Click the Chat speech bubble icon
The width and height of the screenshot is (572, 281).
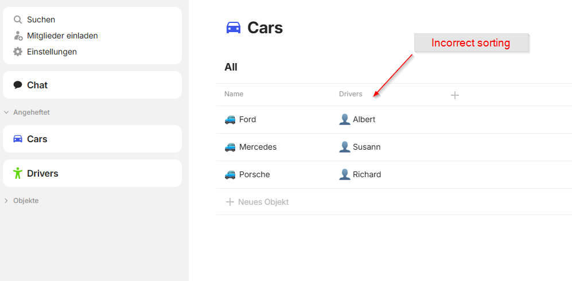[x=18, y=85]
